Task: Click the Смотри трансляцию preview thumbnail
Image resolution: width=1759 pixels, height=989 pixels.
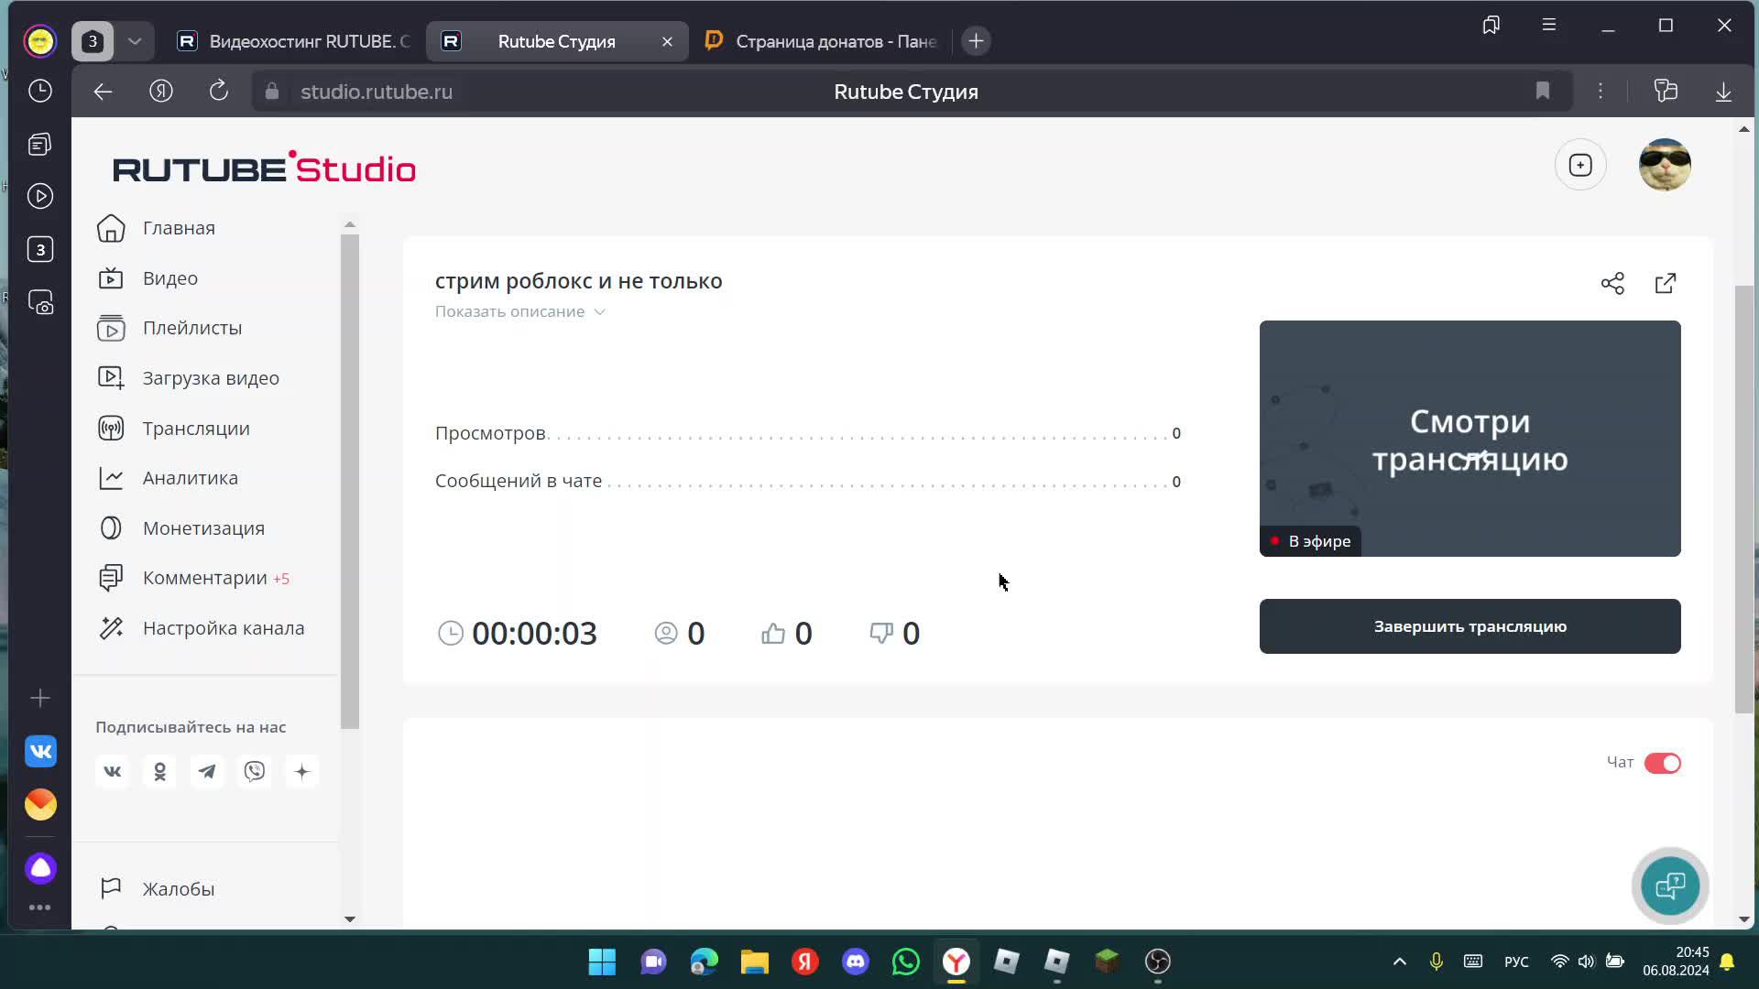Action: point(1469,438)
